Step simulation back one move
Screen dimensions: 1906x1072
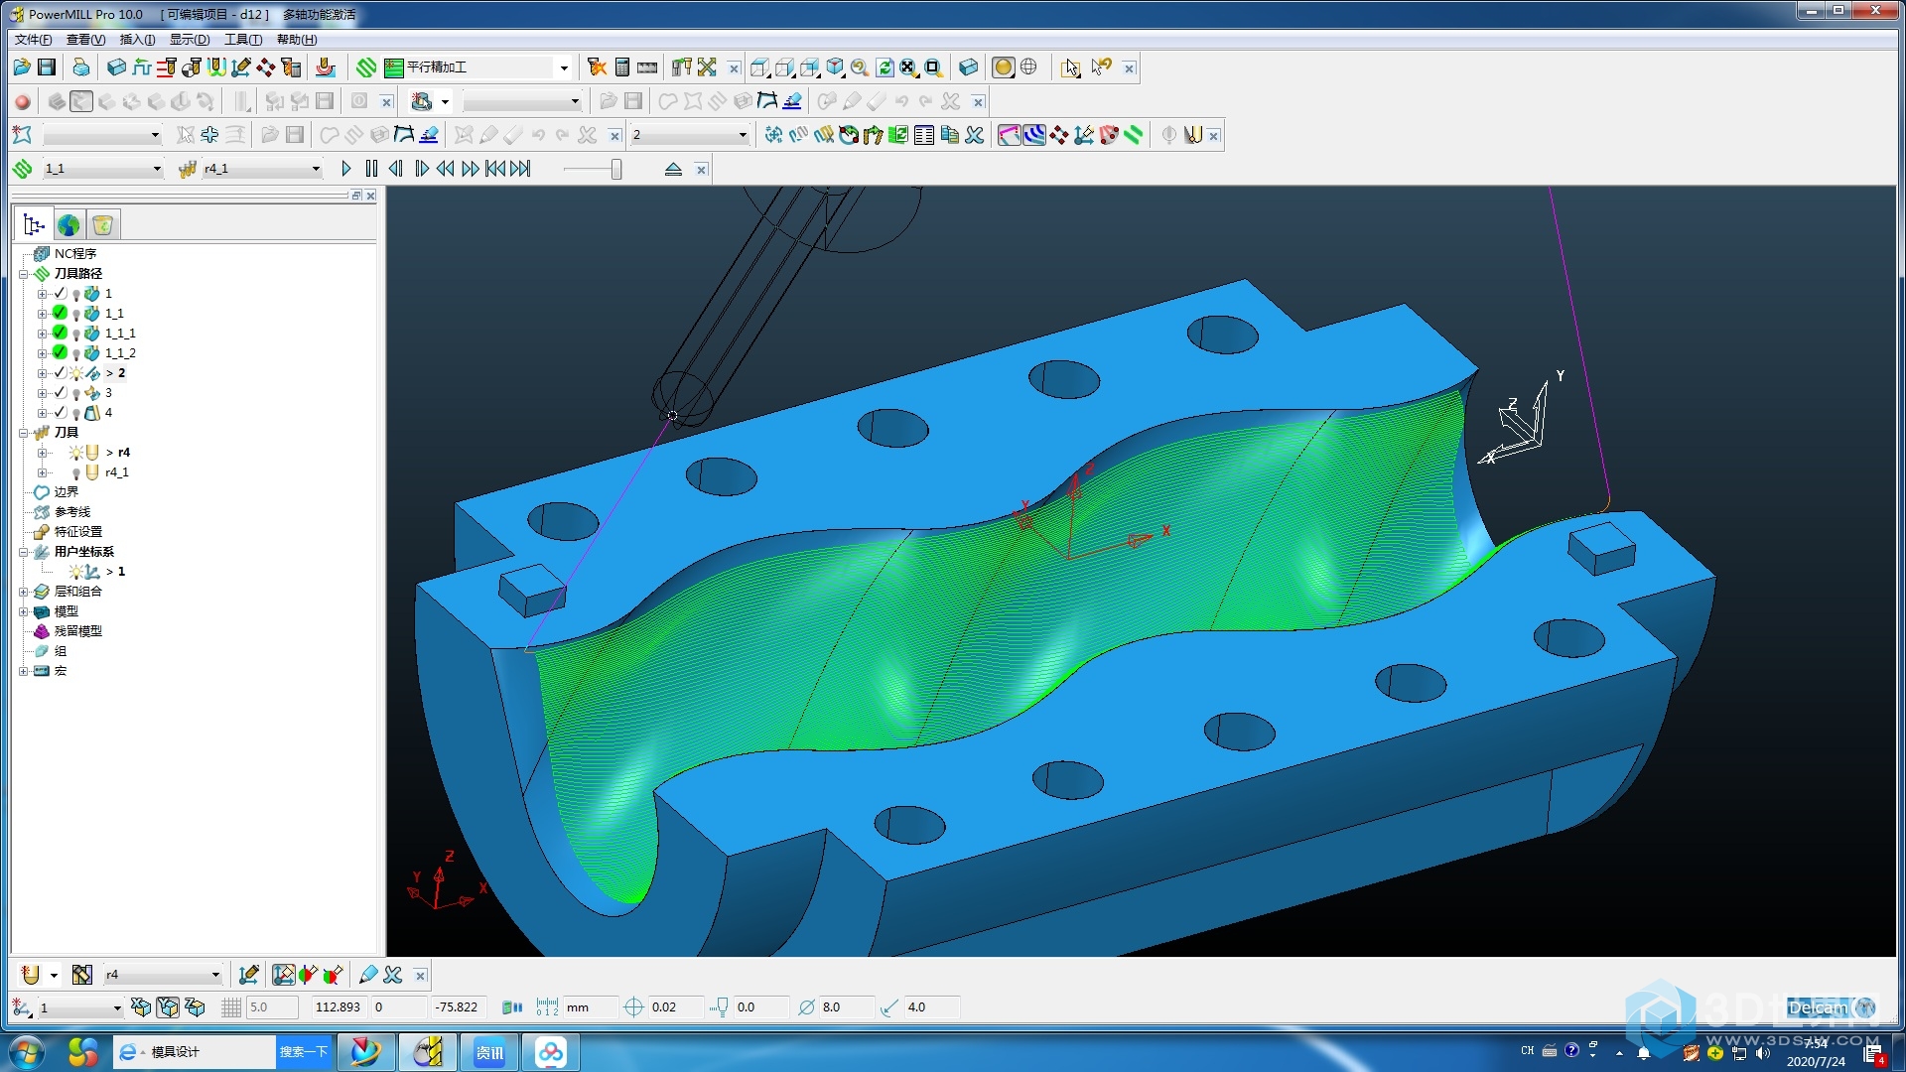click(396, 169)
